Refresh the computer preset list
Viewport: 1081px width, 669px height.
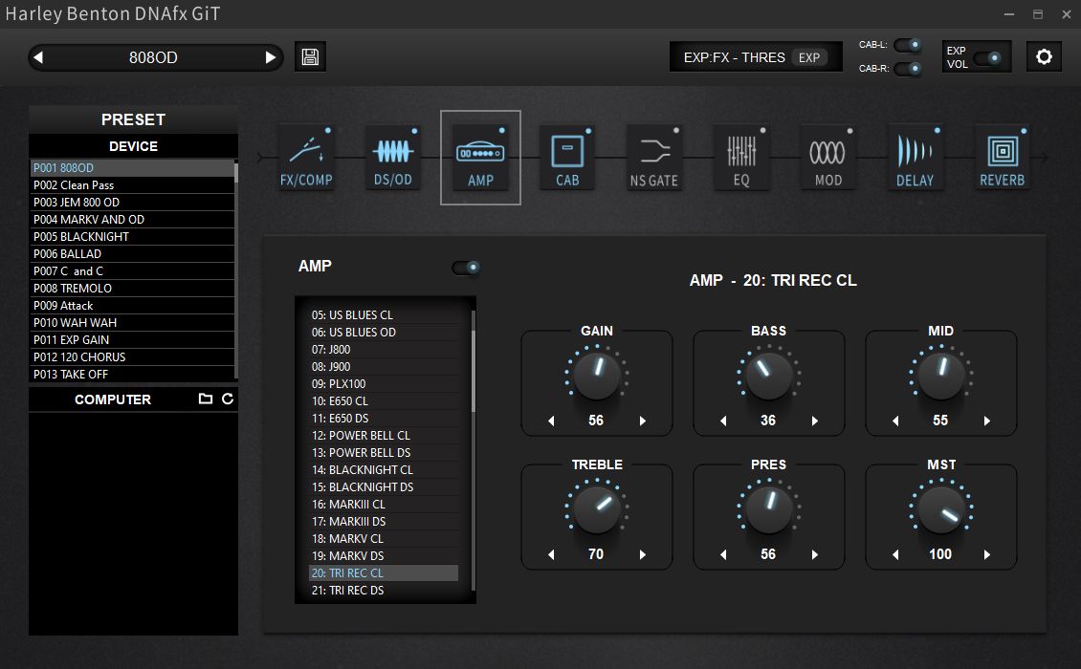[228, 399]
